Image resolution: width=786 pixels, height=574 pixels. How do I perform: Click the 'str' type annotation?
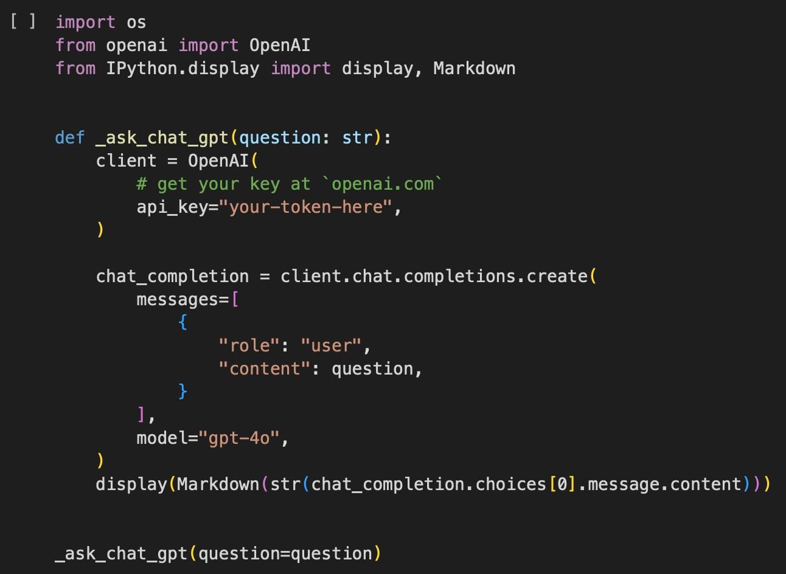point(356,138)
